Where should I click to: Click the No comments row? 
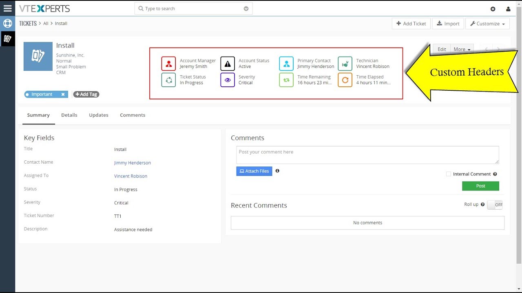pyautogui.click(x=367, y=223)
